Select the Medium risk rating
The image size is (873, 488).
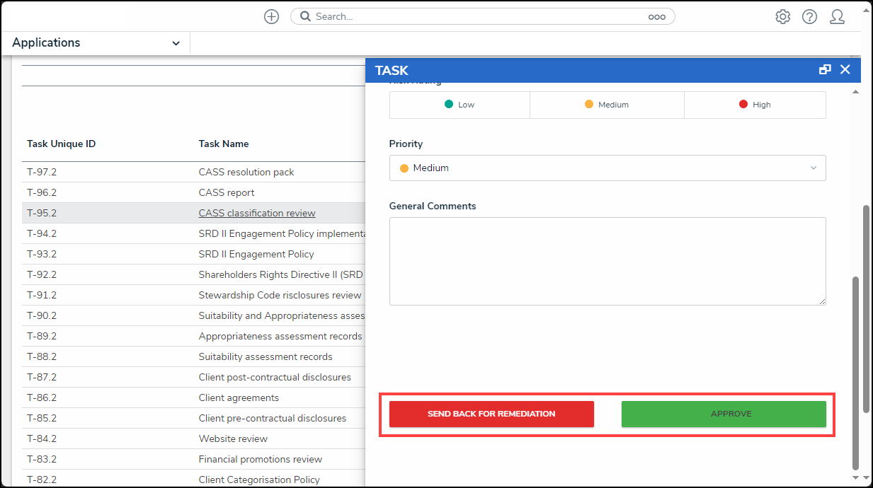pos(607,105)
